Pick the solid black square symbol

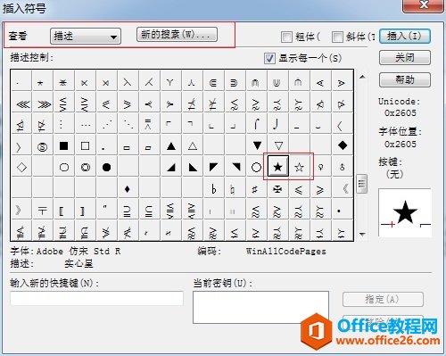tap(63, 145)
